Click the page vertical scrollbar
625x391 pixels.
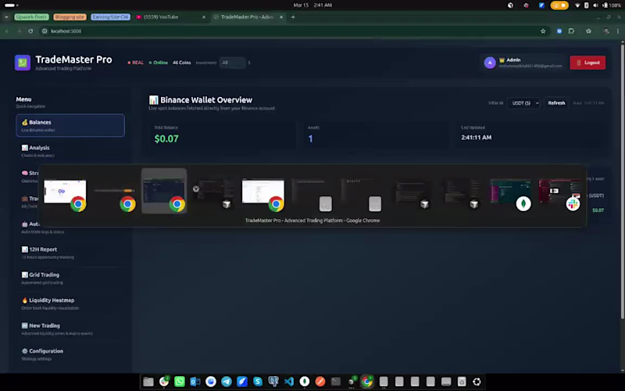(623, 180)
